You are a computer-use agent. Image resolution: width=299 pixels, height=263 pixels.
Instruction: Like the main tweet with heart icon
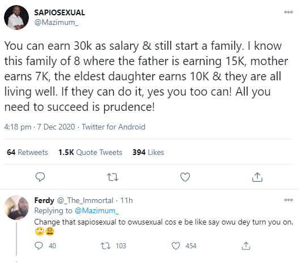(185, 177)
